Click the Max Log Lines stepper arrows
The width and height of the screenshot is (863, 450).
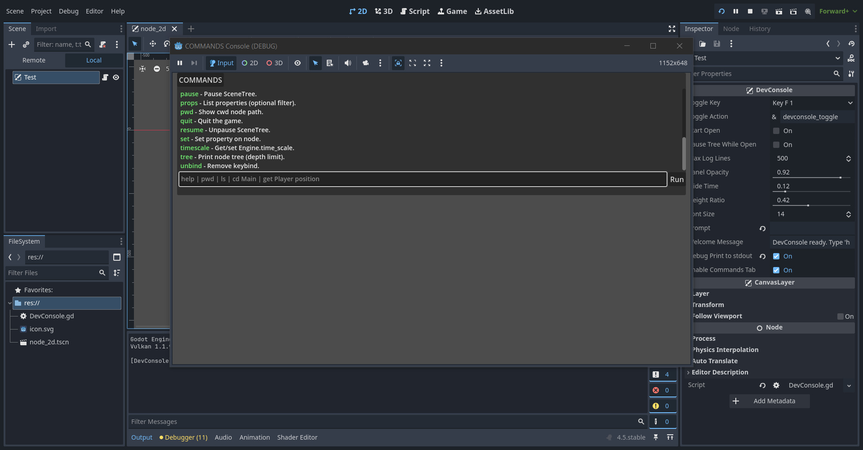point(849,159)
